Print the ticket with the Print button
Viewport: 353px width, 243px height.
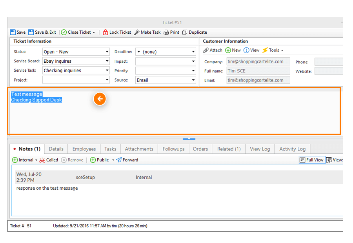171,32
